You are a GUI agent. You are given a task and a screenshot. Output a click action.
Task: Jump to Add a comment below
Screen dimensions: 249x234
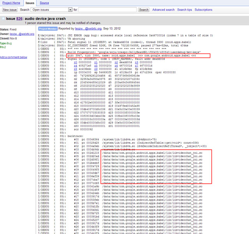(x=14, y=57)
